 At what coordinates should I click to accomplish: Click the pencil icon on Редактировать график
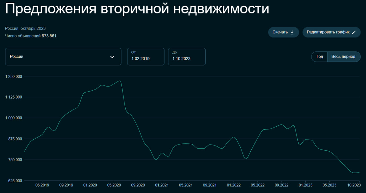(353, 32)
